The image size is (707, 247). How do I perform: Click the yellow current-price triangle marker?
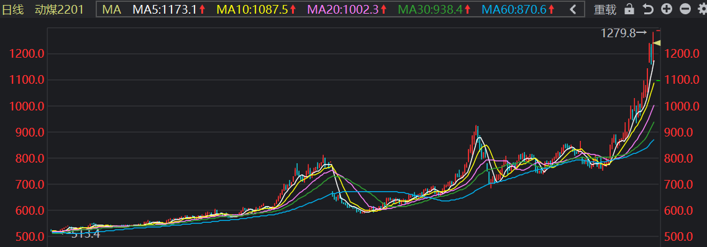point(657,43)
